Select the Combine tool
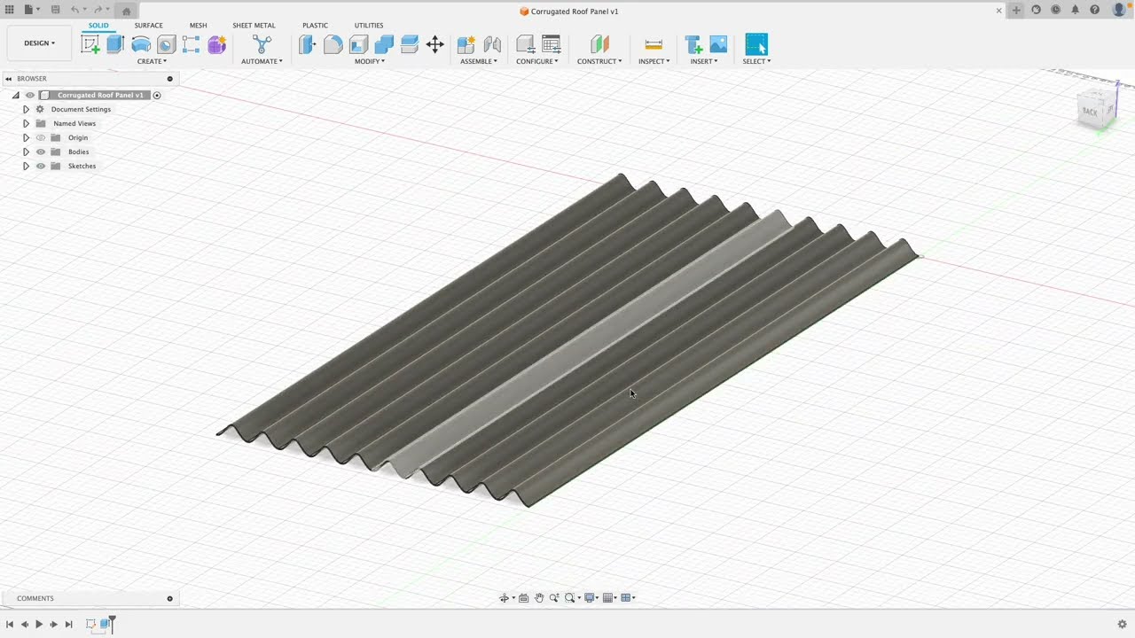The height and width of the screenshot is (638, 1135). 384,44
